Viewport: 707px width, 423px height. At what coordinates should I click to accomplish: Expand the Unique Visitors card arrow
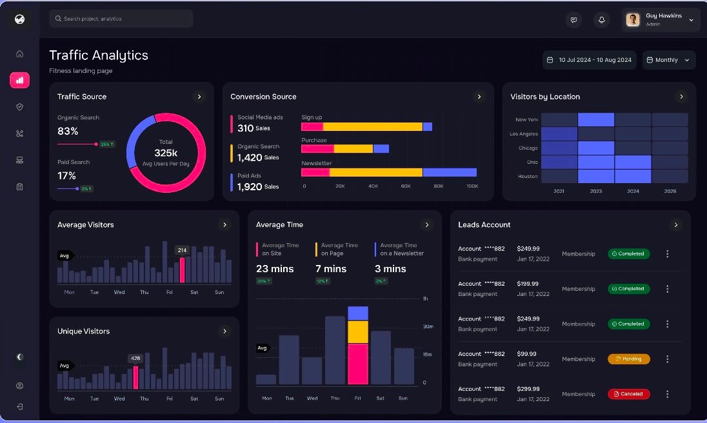(224, 331)
